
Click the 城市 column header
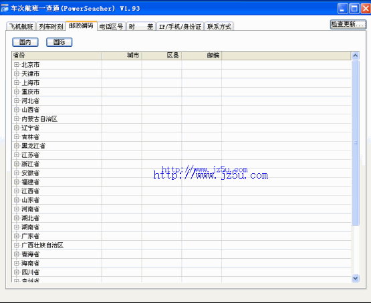[x=122, y=56]
